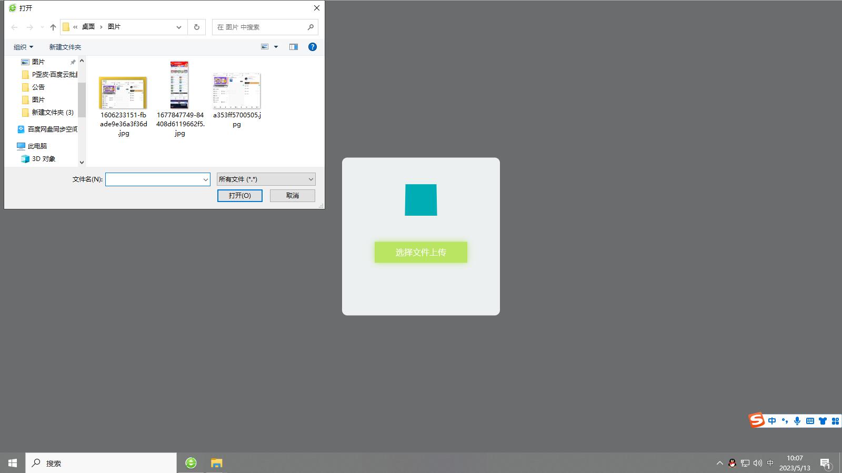842x473 pixels.
Task: Open the network tray icon
Action: [x=745, y=463]
